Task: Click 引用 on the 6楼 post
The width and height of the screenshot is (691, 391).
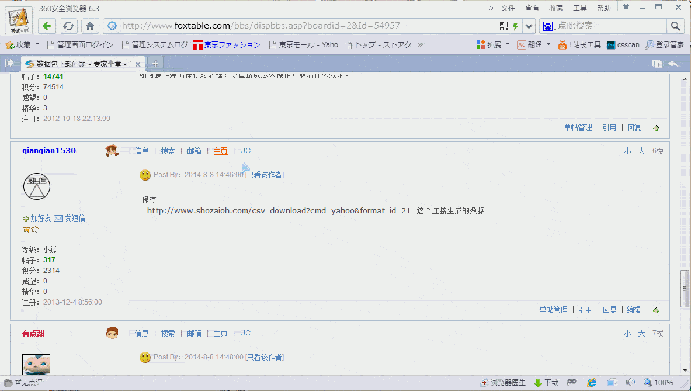Action: 585,310
